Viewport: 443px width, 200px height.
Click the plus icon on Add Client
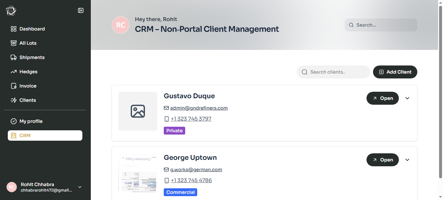pyautogui.click(x=381, y=72)
